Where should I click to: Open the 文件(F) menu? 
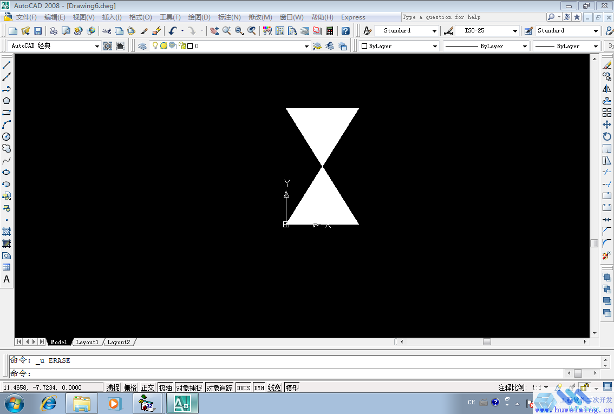(x=26, y=17)
